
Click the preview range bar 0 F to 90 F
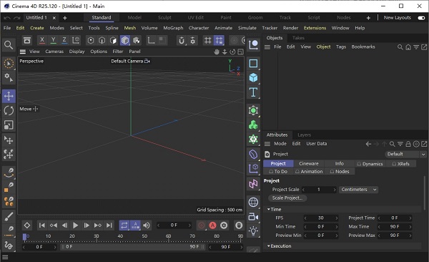(132, 247)
